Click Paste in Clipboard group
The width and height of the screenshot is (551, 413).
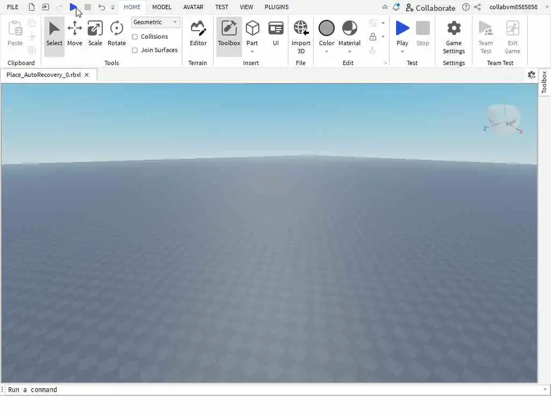[x=15, y=34]
